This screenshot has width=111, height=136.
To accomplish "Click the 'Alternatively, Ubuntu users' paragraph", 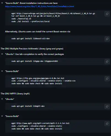I will [x=38, y=31].
